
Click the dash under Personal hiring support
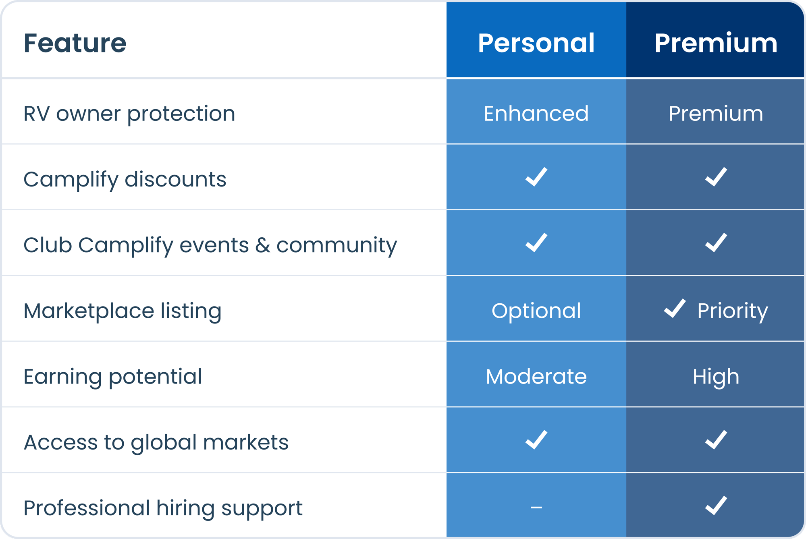point(536,507)
